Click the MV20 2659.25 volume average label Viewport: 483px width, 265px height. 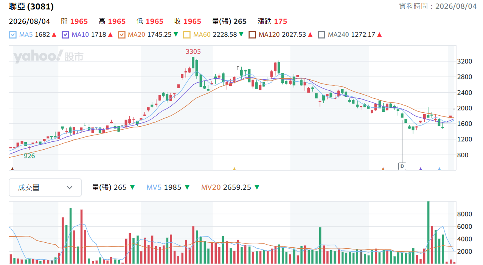[x=226, y=188]
